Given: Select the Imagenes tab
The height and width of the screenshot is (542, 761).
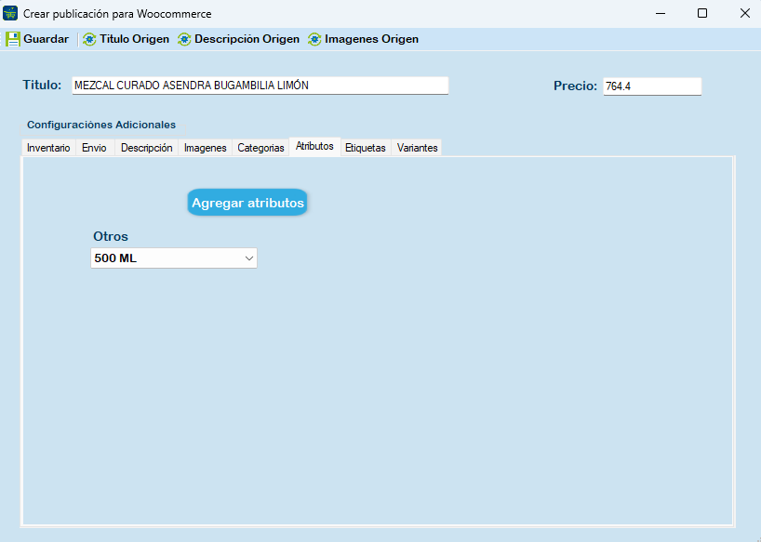Looking at the screenshot, I should click(205, 148).
